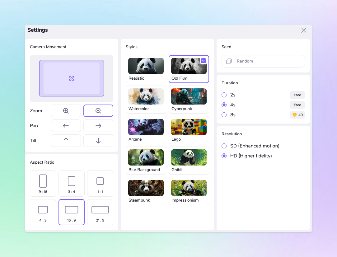The width and height of the screenshot is (337, 257).
Task: Click the zoom in camera button
Action: [x=66, y=111]
